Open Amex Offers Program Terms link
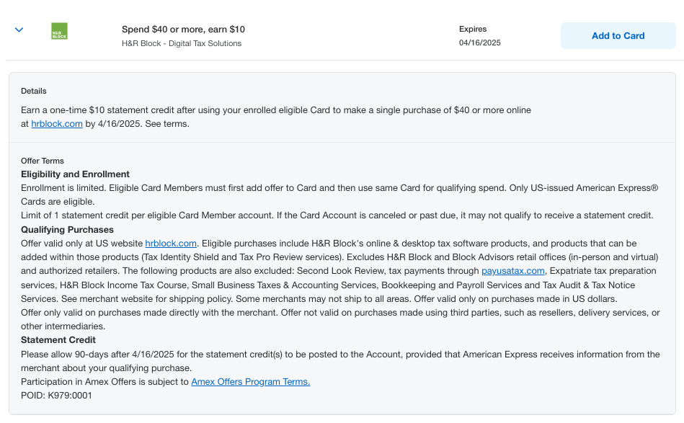The image size is (684, 423). click(250, 382)
